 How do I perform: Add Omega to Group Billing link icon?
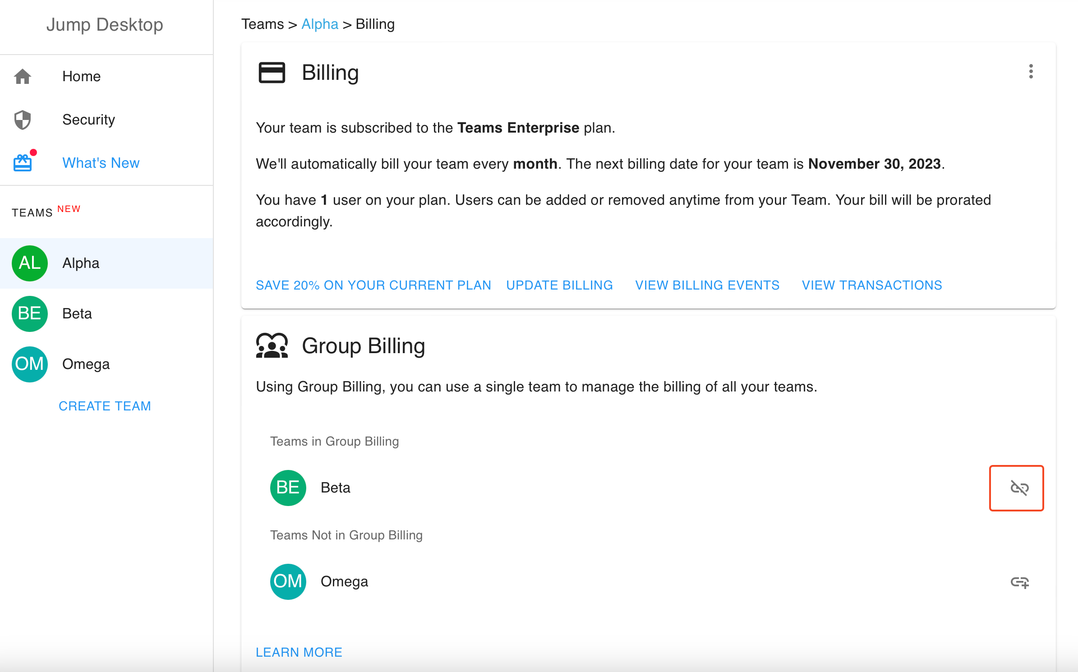[x=1019, y=582]
